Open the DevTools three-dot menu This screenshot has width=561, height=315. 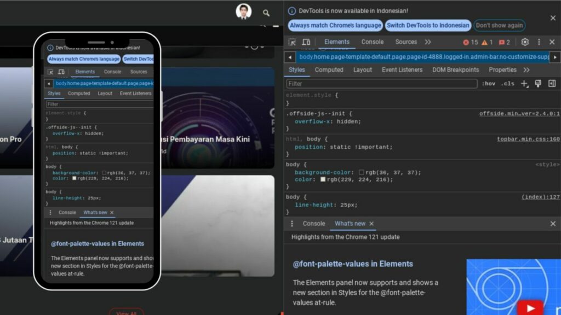(x=539, y=42)
